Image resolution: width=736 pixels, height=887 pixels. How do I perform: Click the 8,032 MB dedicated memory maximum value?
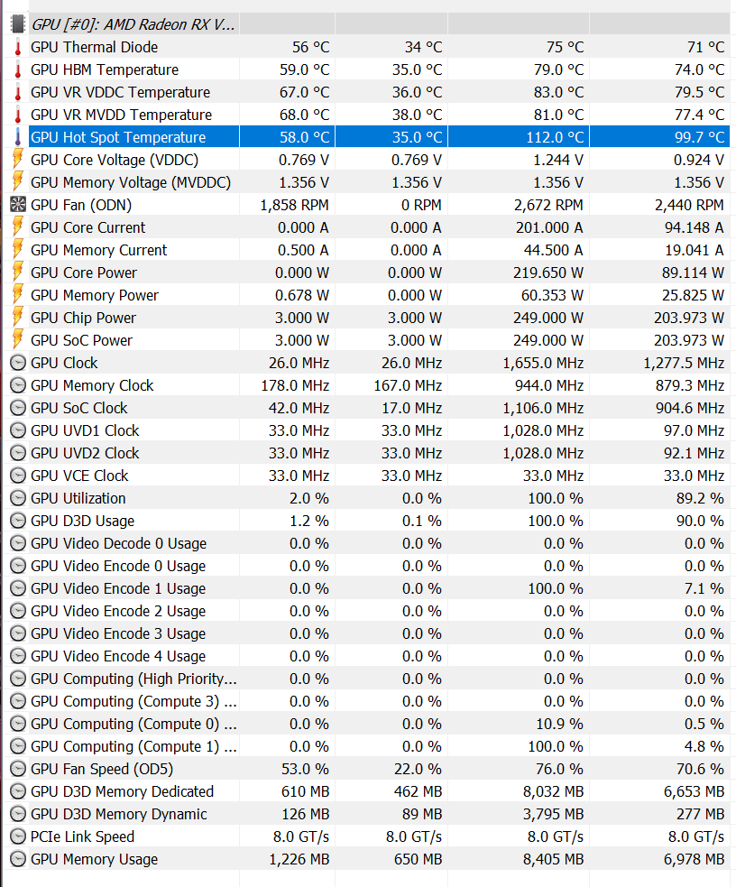(x=554, y=791)
